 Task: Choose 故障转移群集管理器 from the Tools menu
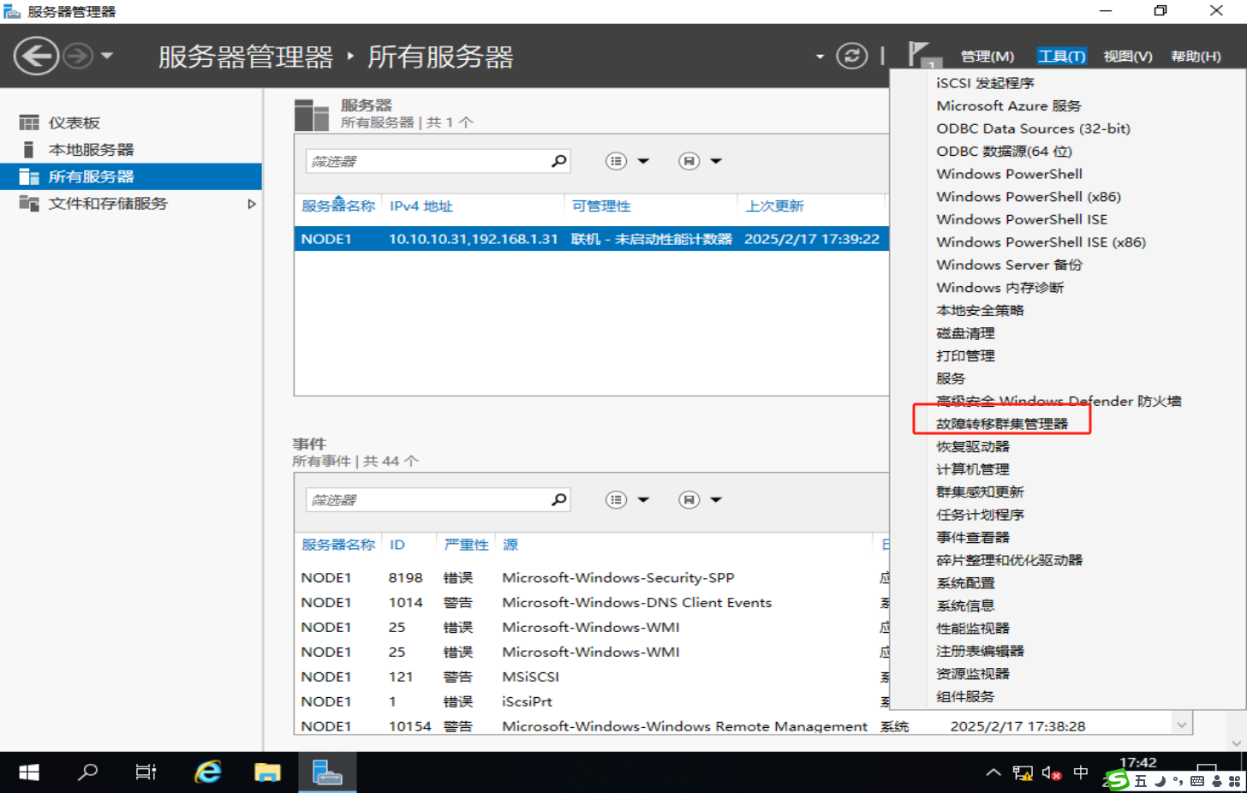click(x=1002, y=424)
